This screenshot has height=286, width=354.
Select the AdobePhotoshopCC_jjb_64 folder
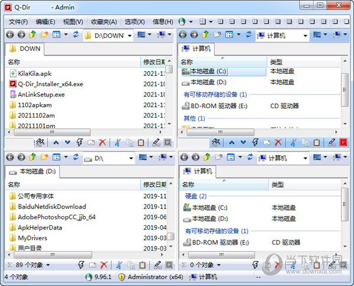[x=53, y=217]
